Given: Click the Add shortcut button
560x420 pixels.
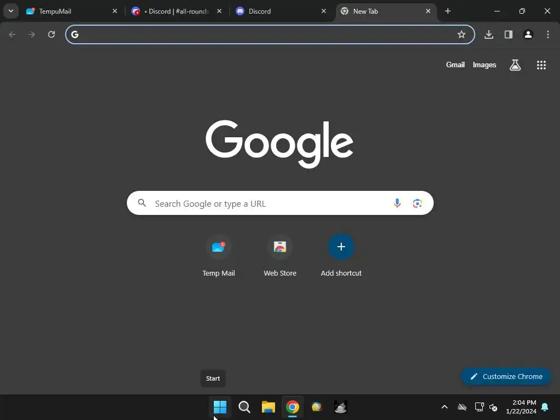Looking at the screenshot, I should 341,255.
